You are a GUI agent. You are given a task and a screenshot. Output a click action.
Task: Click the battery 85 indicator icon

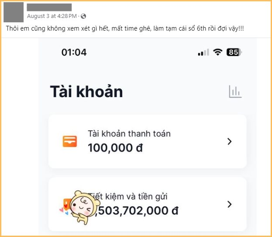234,52
